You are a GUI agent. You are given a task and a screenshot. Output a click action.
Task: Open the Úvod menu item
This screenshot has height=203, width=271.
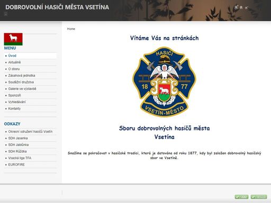click(x=12, y=56)
